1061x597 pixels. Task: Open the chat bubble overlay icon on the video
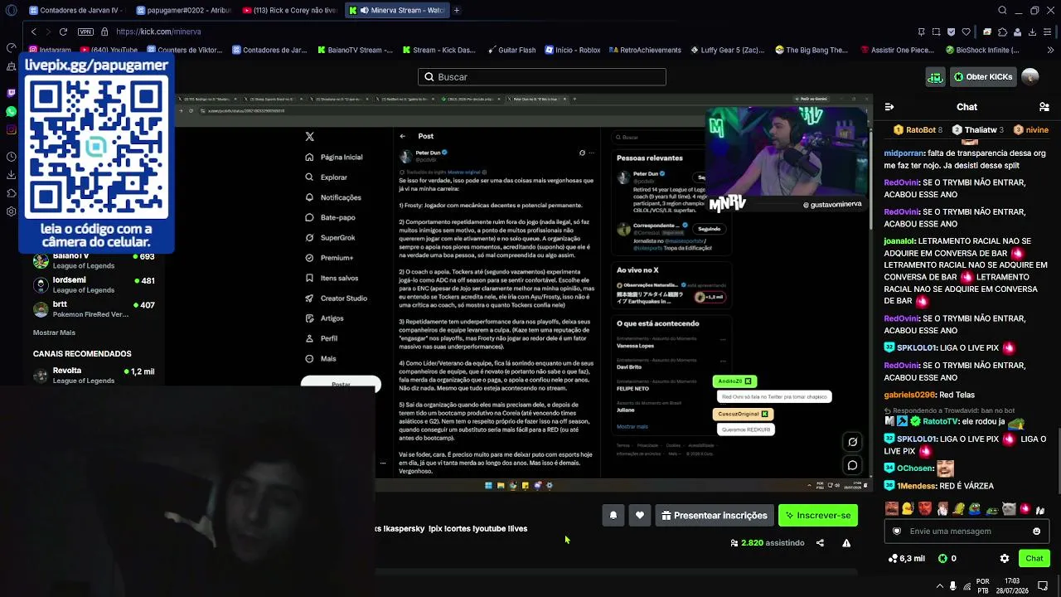[852, 465]
